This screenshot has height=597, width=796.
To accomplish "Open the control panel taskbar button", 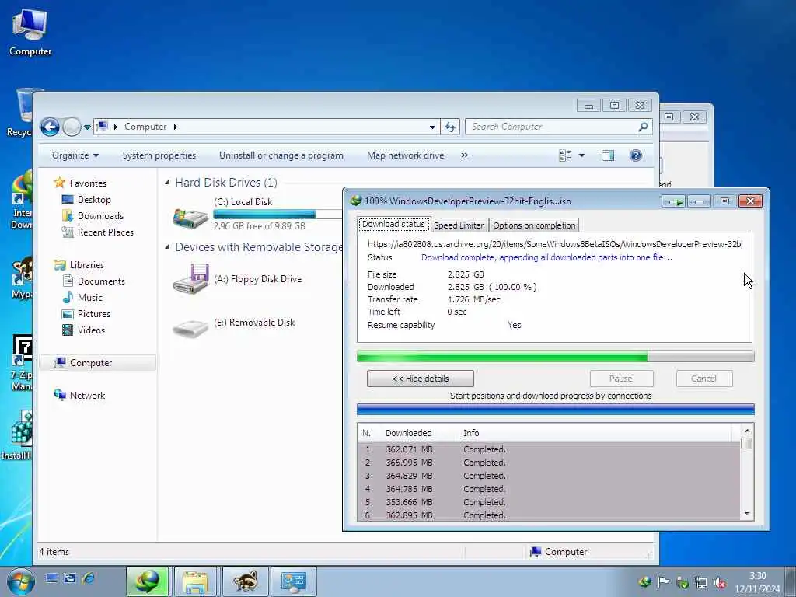I will point(293,581).
